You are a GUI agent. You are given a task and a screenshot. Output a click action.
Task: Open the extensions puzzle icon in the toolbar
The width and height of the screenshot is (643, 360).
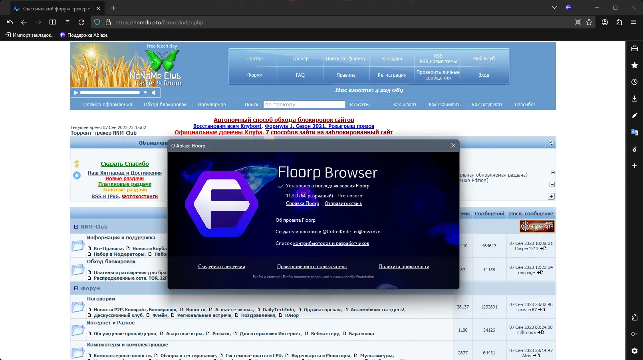point(619,22)
